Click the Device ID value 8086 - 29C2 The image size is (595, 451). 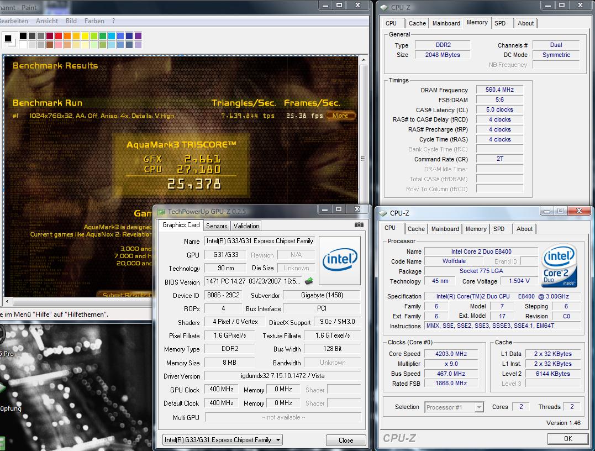pyautogui.click(x=223, y=295)
